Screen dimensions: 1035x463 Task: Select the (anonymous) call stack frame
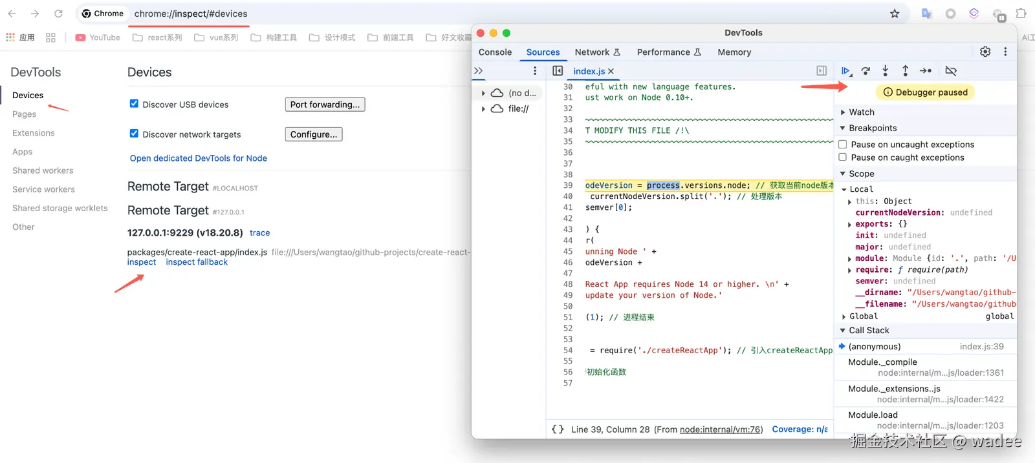(926, 347)
